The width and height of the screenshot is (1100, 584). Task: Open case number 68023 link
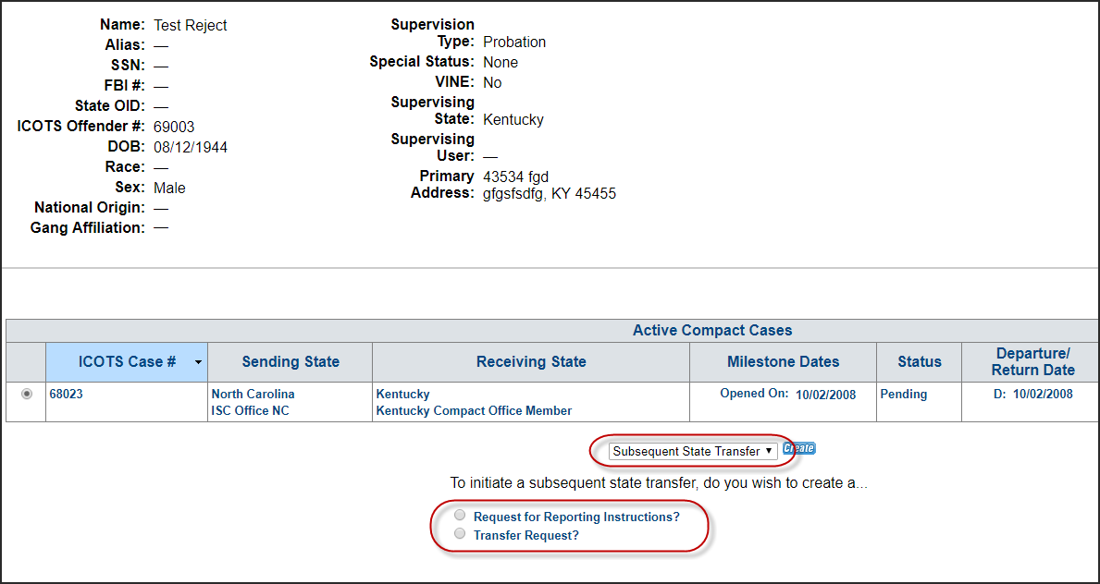pyautogui.click(x=67, y=395)
